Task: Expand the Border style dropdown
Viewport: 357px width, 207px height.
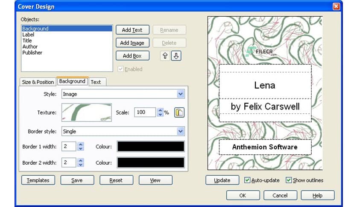Action: click(180, 131)
